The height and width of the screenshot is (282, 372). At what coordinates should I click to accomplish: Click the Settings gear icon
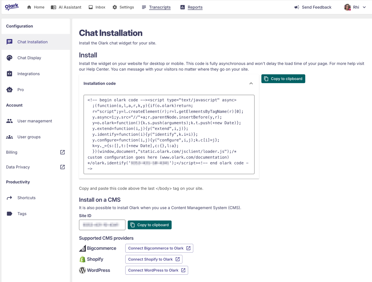click(115, 7)
